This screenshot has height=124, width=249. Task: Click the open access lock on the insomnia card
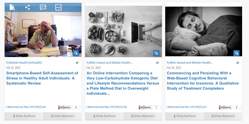click(x=238, y=63)
